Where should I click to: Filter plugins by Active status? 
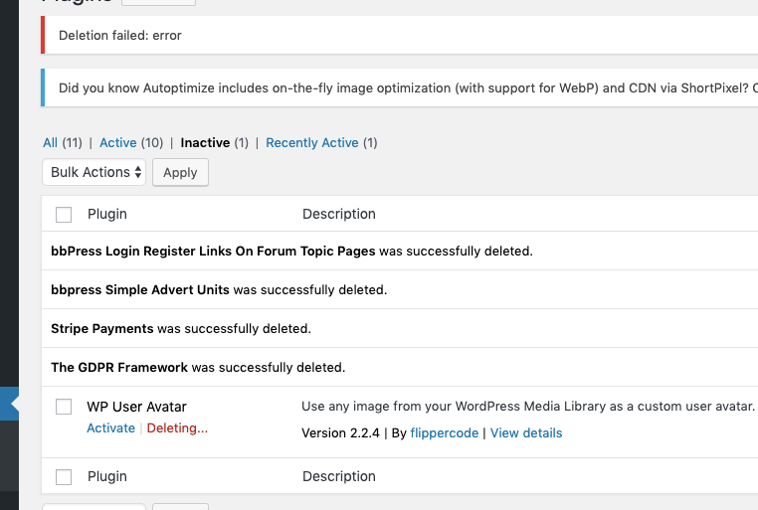117,143
